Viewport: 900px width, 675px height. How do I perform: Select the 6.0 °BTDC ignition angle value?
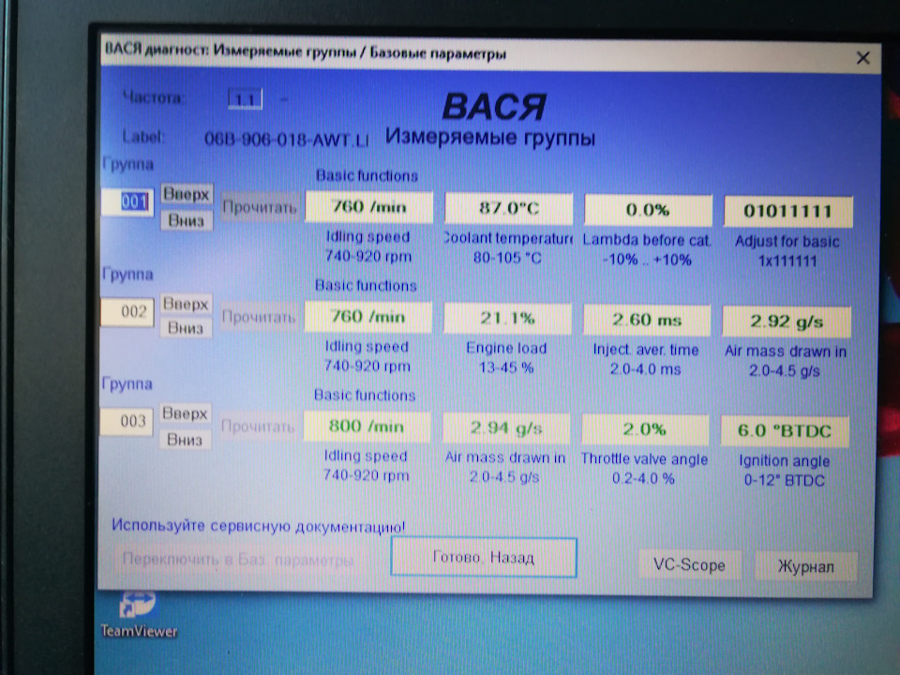(x=785, y=431)
